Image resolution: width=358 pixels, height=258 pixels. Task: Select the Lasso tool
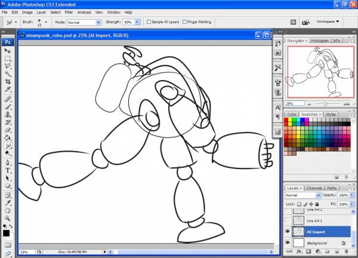coord(8,66)
